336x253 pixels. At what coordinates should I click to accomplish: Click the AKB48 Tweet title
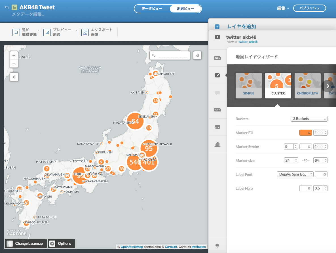[x=37, y=7]
